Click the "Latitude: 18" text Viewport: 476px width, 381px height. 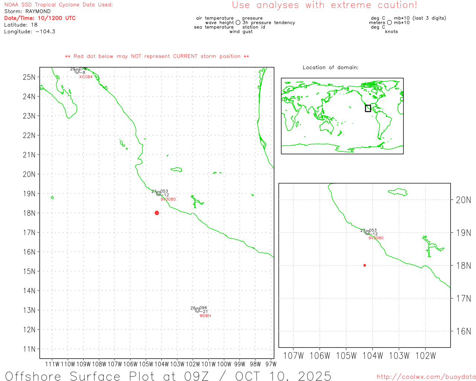point(21,25)
